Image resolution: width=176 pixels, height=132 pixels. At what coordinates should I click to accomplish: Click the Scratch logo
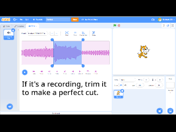click(6, 19)
